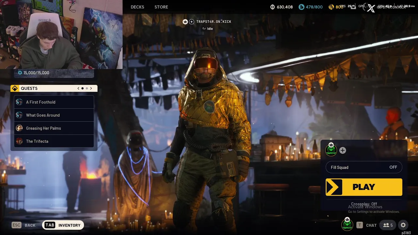Screen dimensions: 418x235
Task: Select the first quests page dot
Action: (83, 88)
